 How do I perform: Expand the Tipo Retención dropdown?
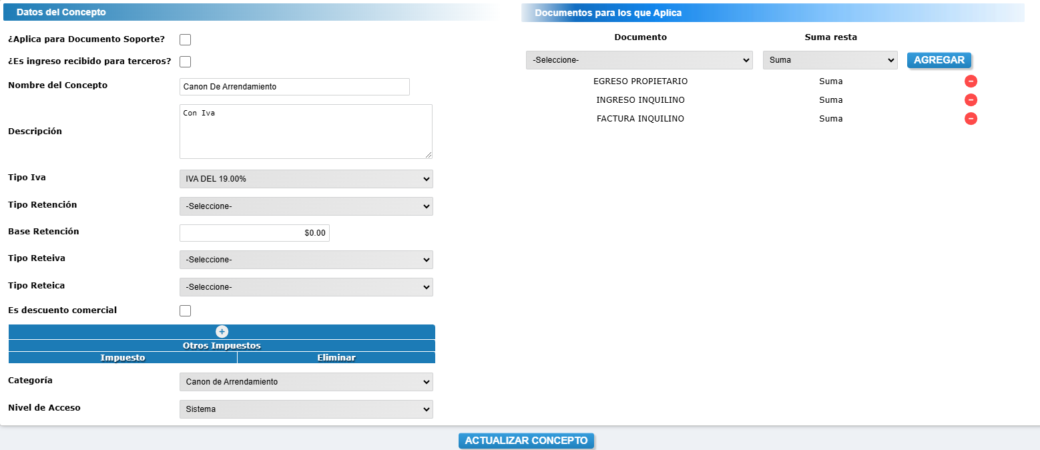306,206
